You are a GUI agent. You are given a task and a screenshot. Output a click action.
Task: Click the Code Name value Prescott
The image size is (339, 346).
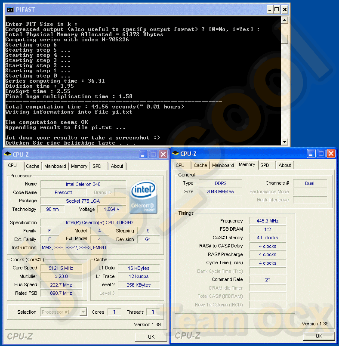tap(63, 192)
